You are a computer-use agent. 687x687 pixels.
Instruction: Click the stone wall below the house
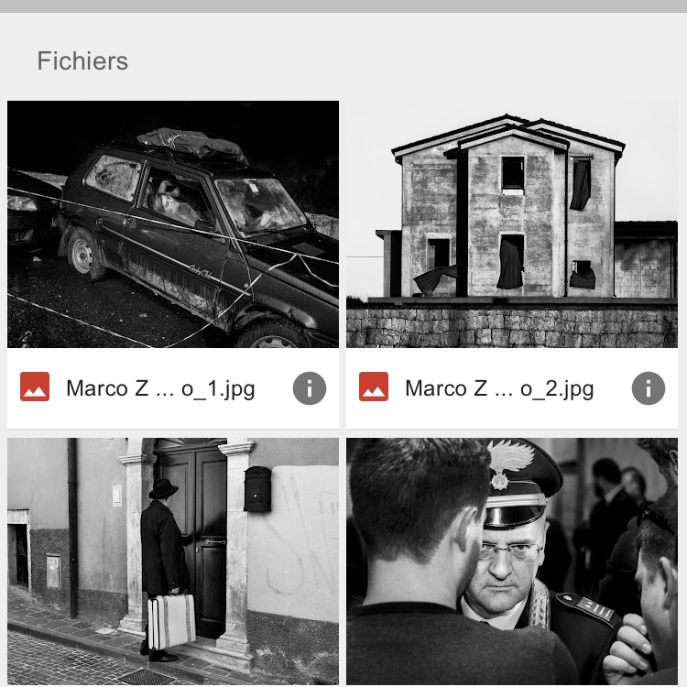click(x=512, y=328)
